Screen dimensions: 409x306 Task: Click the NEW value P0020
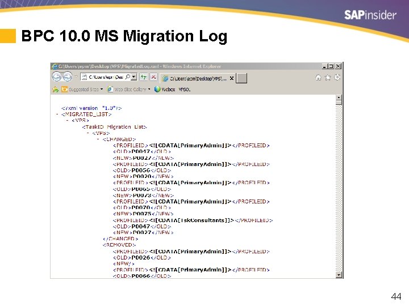[142, 176]
